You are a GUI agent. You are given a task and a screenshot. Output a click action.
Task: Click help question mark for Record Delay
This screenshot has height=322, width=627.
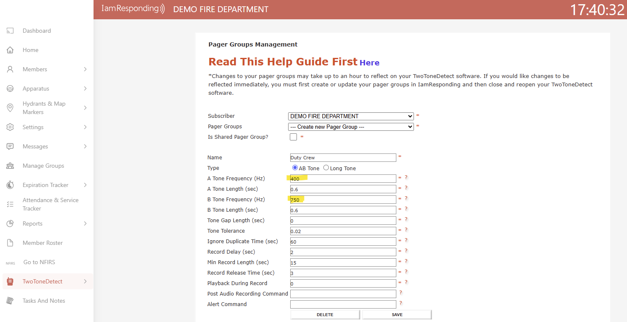(x=406, y=251)
